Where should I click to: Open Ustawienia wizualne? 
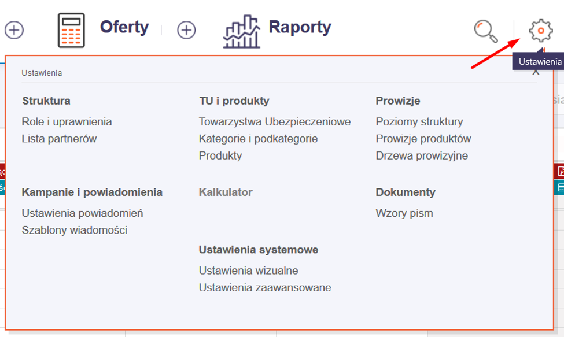249,271
